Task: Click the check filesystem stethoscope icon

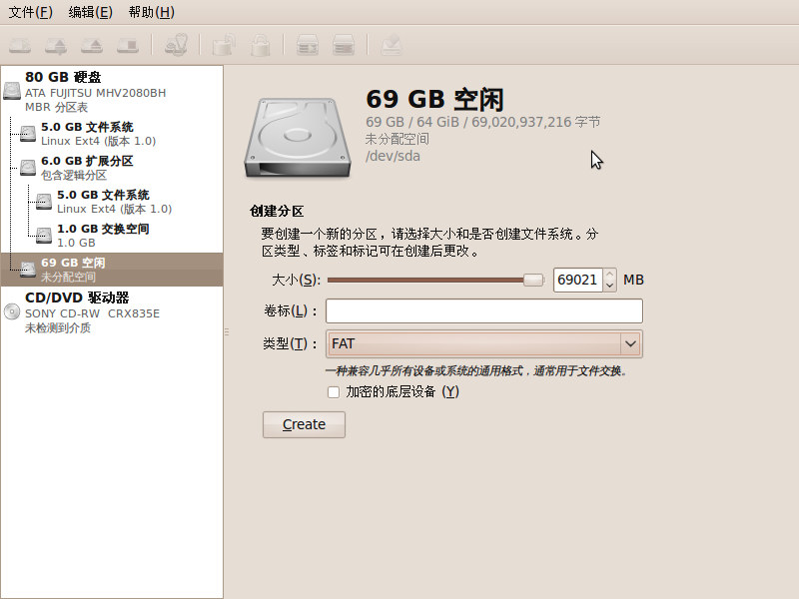Action: pyautogui.click(x=177, y=45)
